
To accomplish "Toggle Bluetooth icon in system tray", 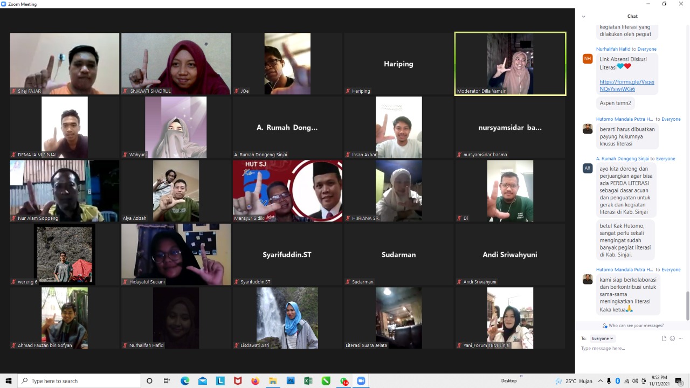I will pos(618,381).
